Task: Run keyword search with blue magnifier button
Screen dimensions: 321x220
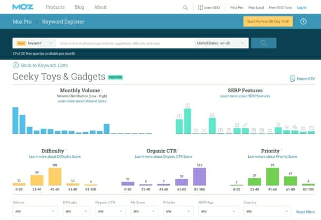Action: click(263, 43)
